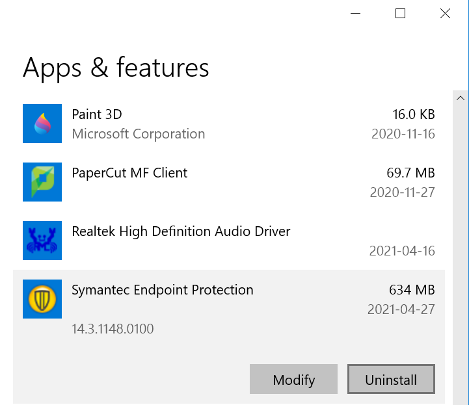Click the Paint 3D app icon
The width and height of the screenshot is (469, 405).
pos(42,124)
